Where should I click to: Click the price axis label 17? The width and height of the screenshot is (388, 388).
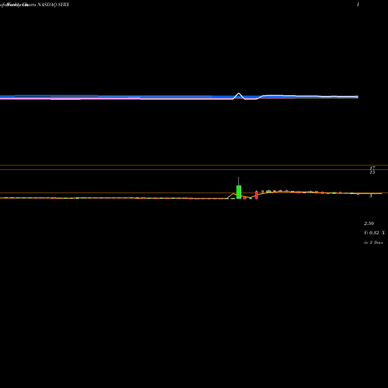(372, 168)
